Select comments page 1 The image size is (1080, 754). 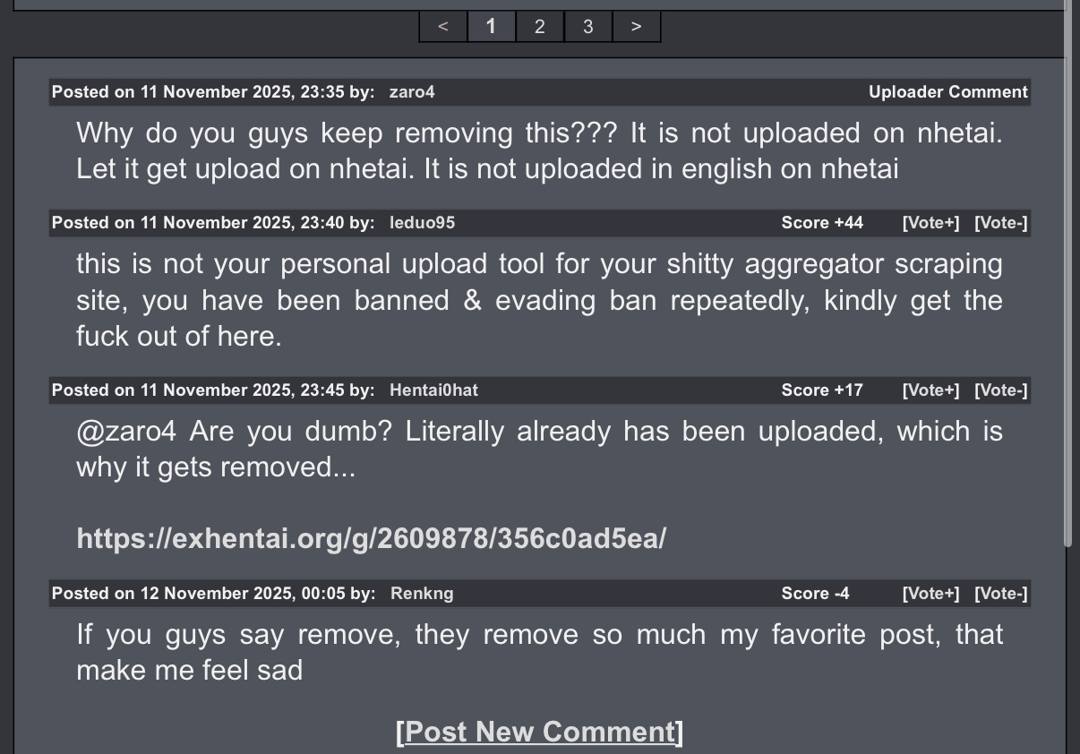tap(491, 27)
